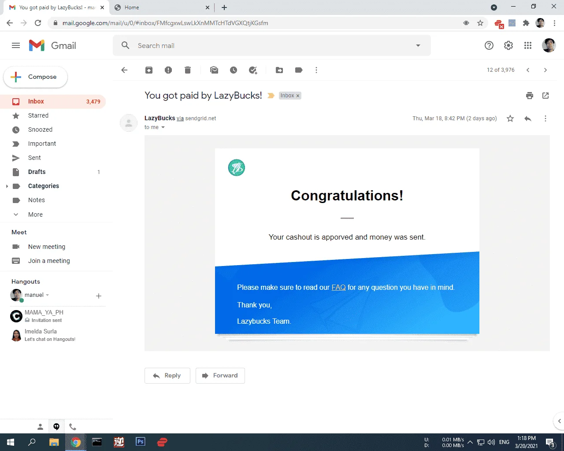This screenshot has height=451, width=564.
Task: Open the Snoozed folder
Action: click(x=53, y=129)
